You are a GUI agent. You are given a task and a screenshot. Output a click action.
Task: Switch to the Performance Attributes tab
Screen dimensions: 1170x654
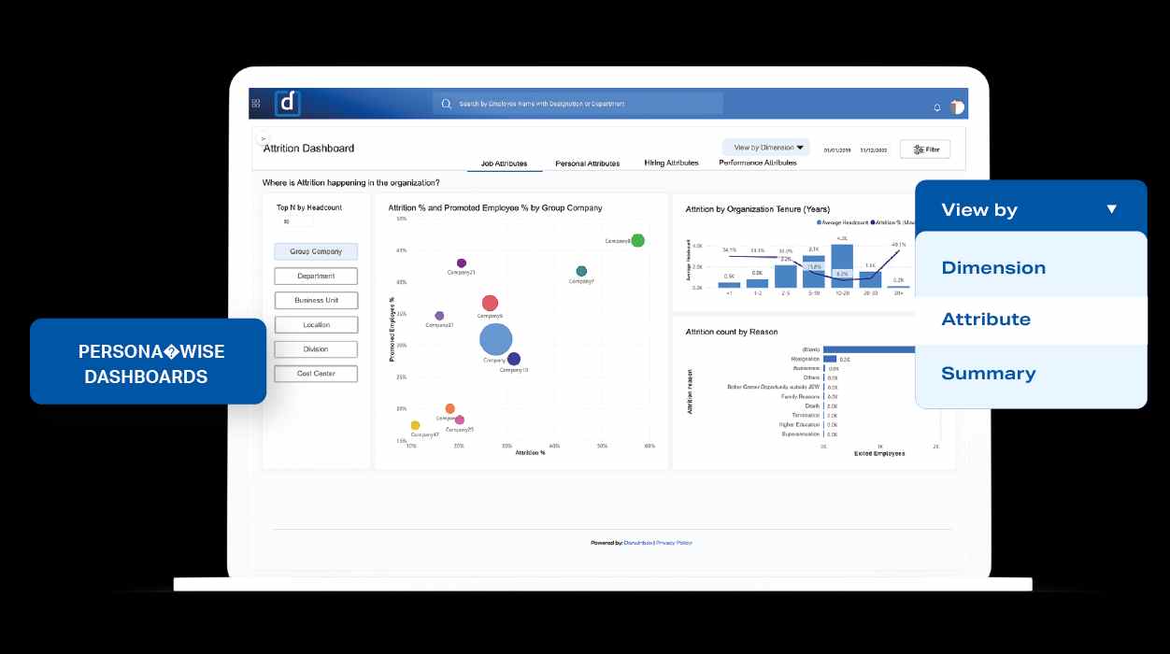(x=757, y=163)
